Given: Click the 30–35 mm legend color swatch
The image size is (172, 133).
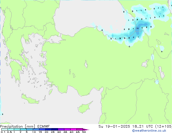Looking at the screenshot, I should coord(61,129).
